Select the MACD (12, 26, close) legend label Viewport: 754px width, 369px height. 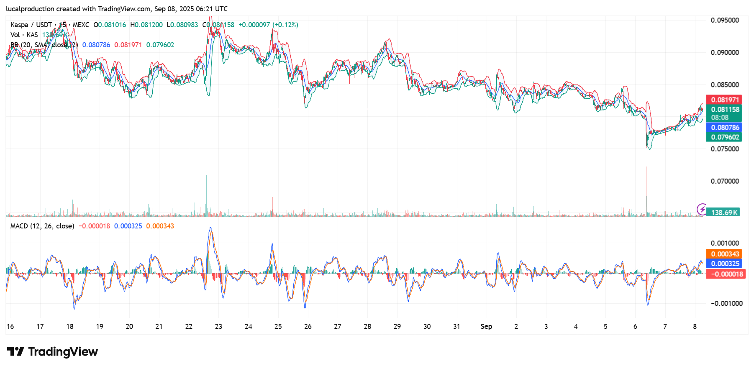coord(42,226)
